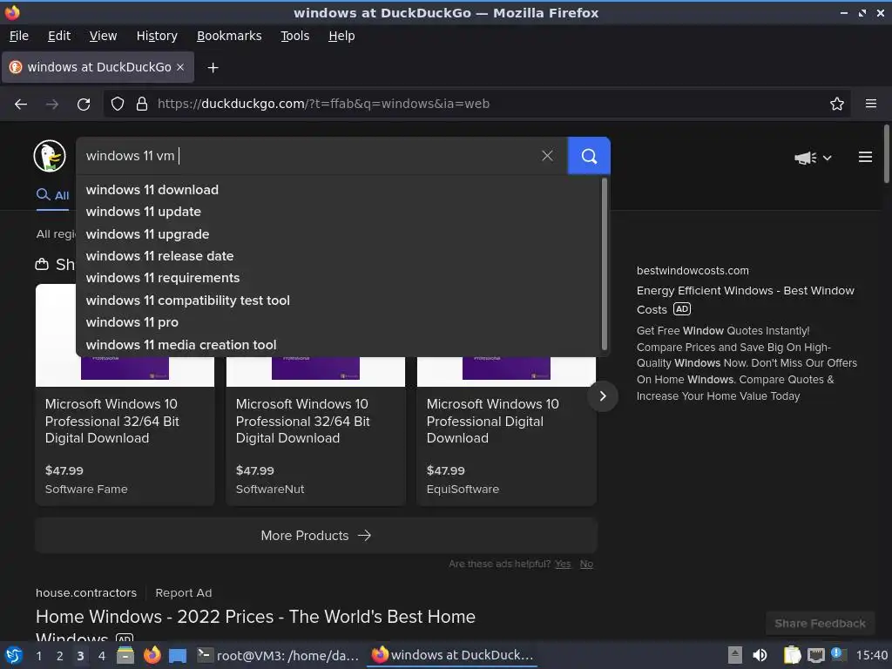Click the show desktop taskbar icon

pos(178,655)
